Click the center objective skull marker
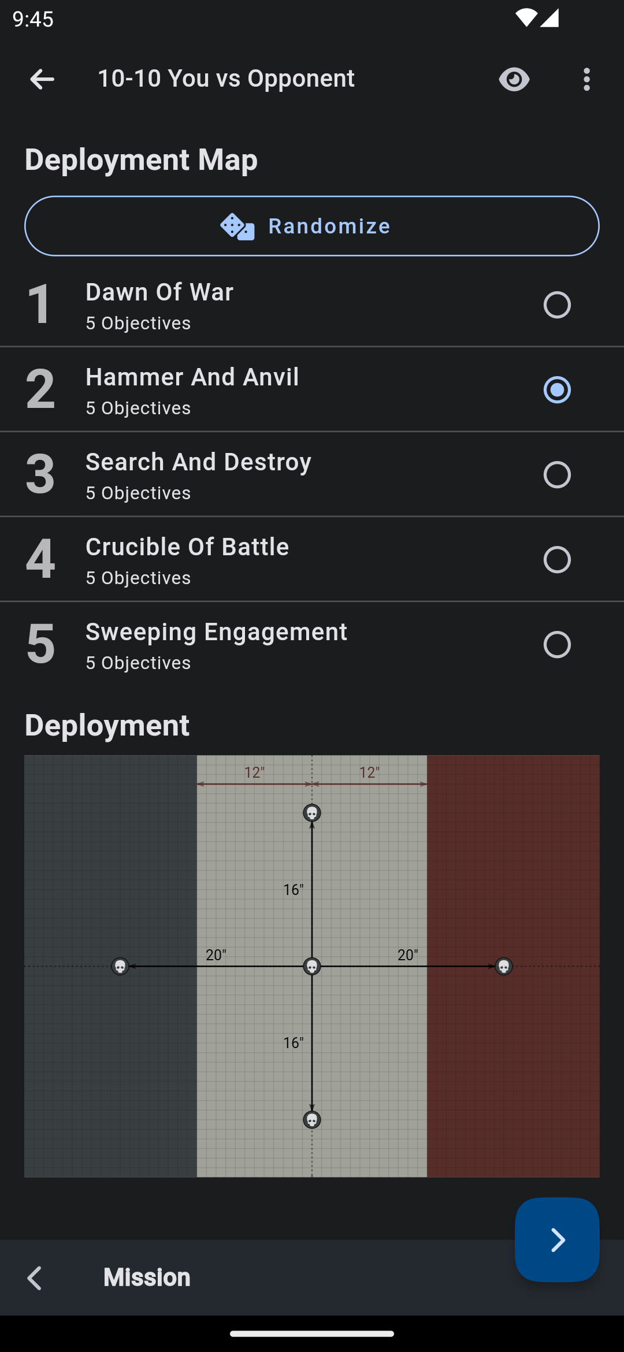This screenshot has height=1352, width=624. click(312, 966)
